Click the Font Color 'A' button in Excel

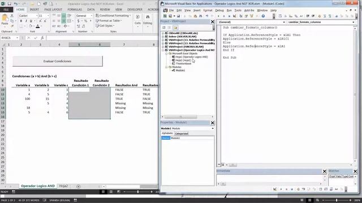38,27
